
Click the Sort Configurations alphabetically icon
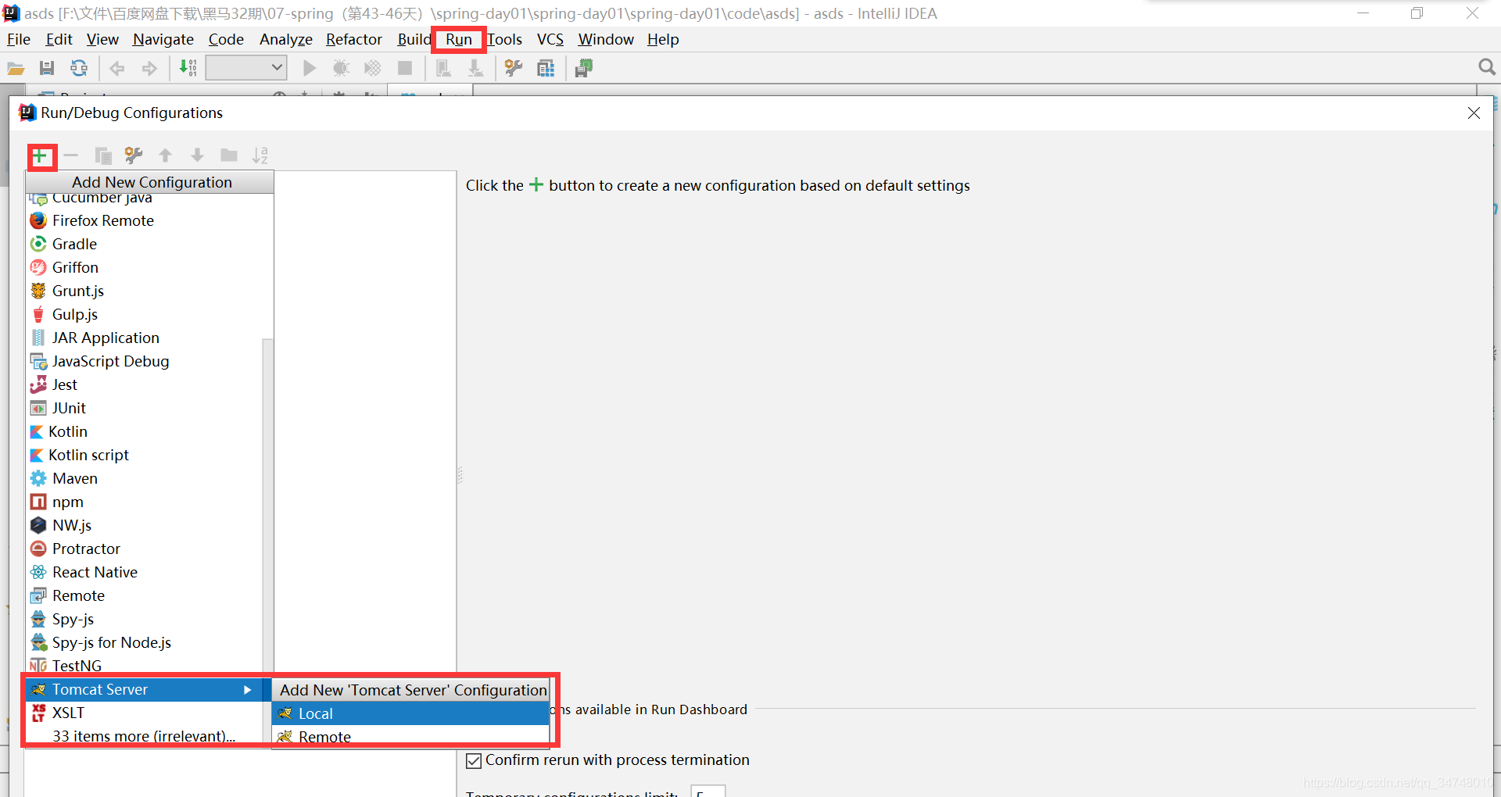260,155
